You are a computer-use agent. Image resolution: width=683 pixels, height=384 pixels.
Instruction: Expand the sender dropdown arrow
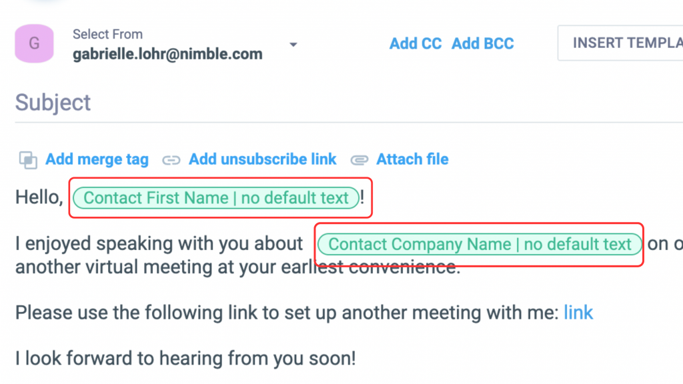pyautogui.click(x=293, y=45)
